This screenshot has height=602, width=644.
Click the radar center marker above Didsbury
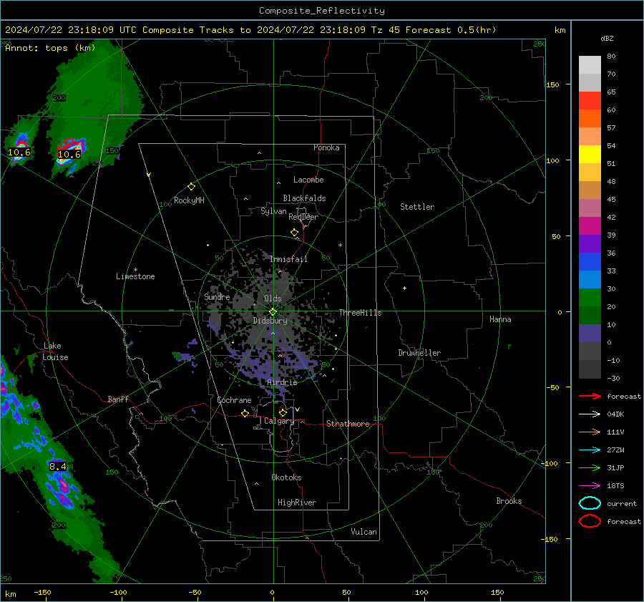tap(273, 312)
